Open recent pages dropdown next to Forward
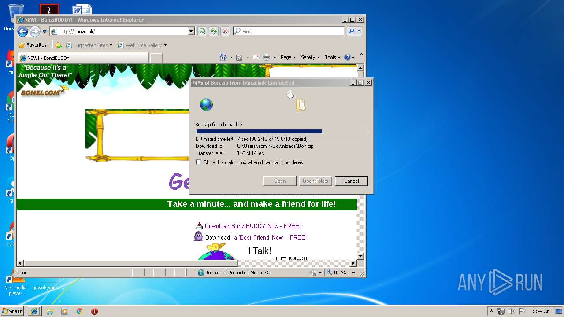This screenshot has width=564, height=317. coord(45,32)
